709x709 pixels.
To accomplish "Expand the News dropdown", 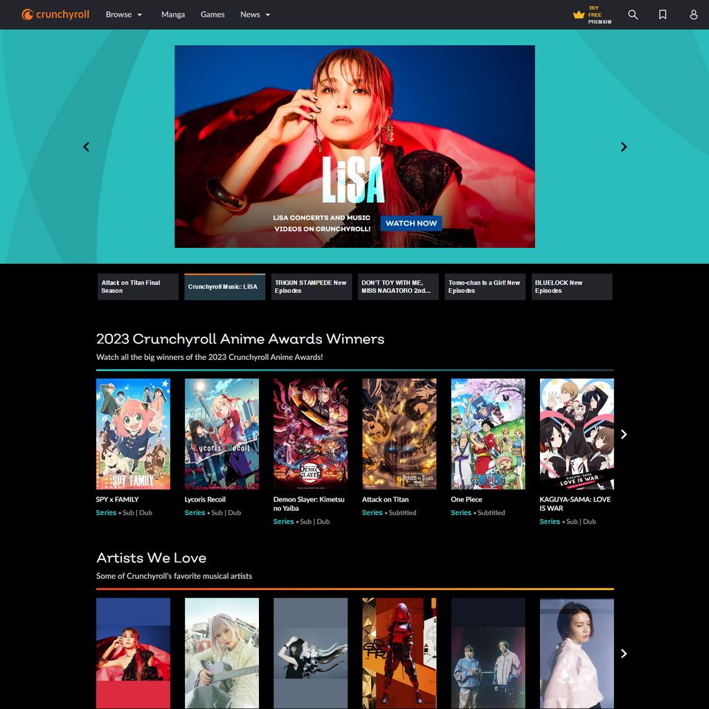I will pos(255,15).
